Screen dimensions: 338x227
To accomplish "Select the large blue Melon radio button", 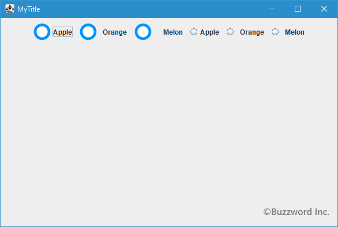I will (x=143, y=32).
